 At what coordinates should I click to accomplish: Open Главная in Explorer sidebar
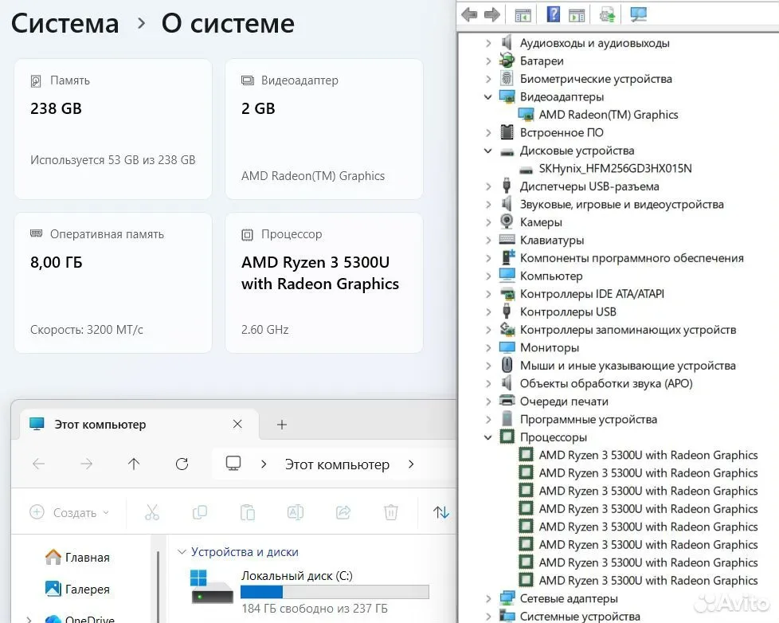click(x=77, y=558)
